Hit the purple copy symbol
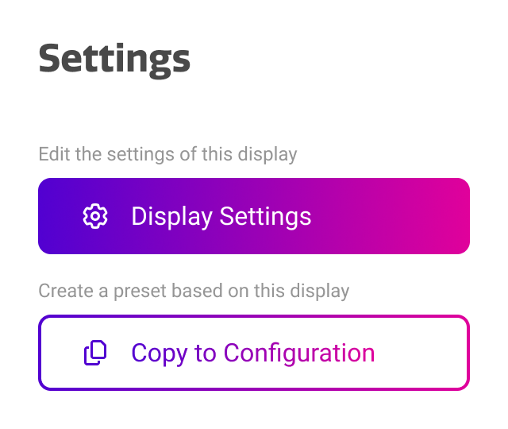Viewport: 508px width, 429px height. point(95,353)
